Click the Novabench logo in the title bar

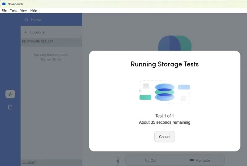[x=4, y=4]
